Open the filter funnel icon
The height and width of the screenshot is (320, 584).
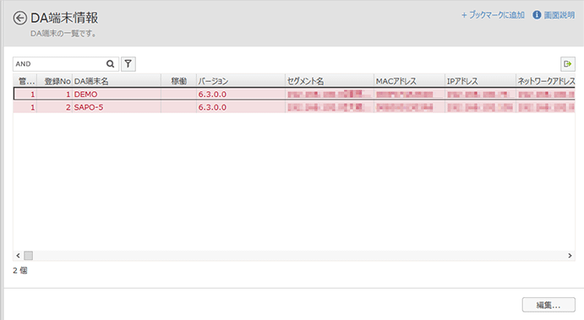(x=128, y=64)
